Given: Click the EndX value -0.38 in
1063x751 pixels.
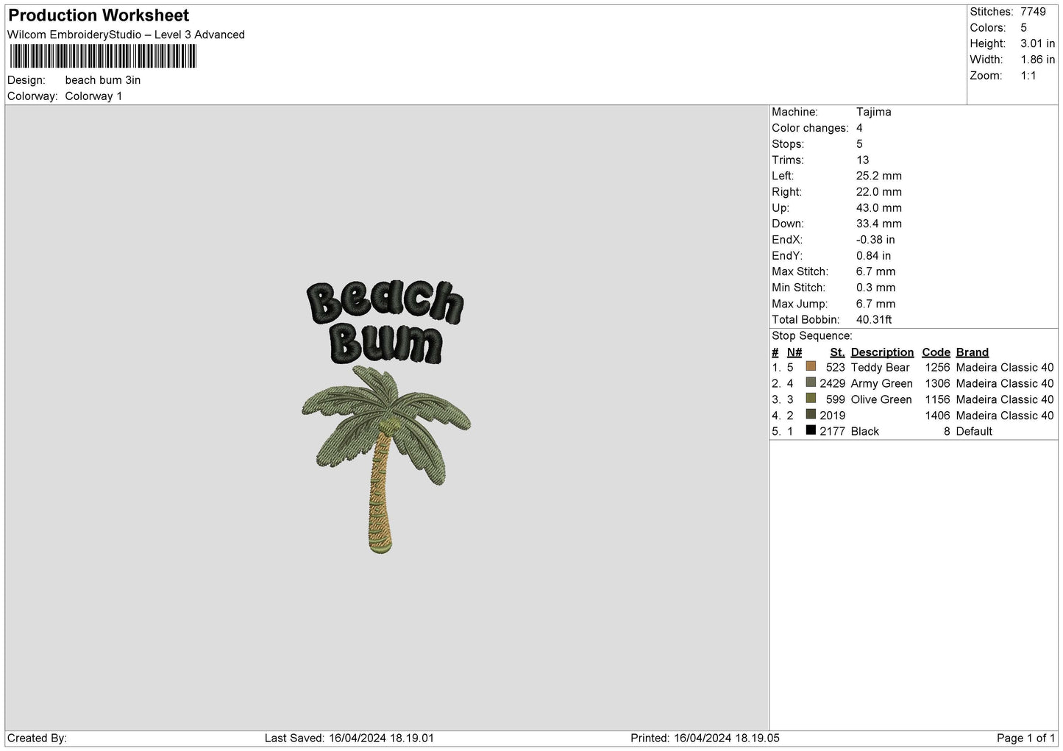Looking at the screenshot, I should 876,240.
